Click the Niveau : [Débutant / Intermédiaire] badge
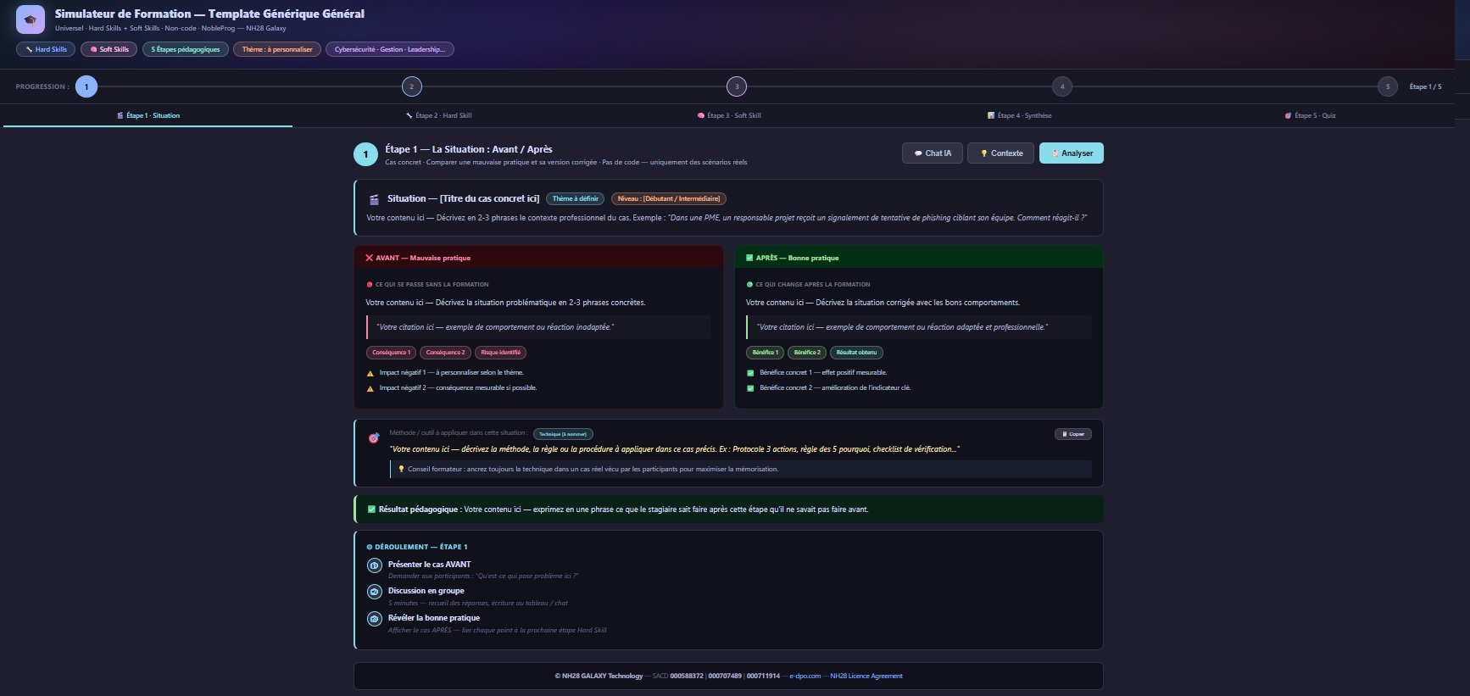Screen dimensions: 1470x696 (669, 199)
